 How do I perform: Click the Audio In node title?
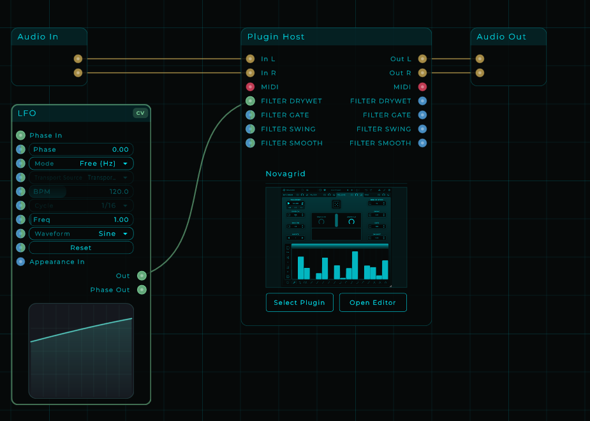(38, 37)
